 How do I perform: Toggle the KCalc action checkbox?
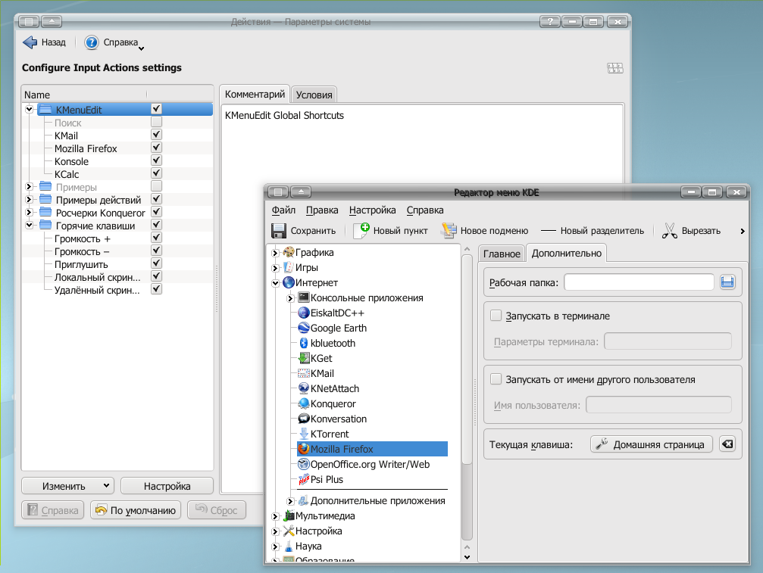(x=156, y=173)
